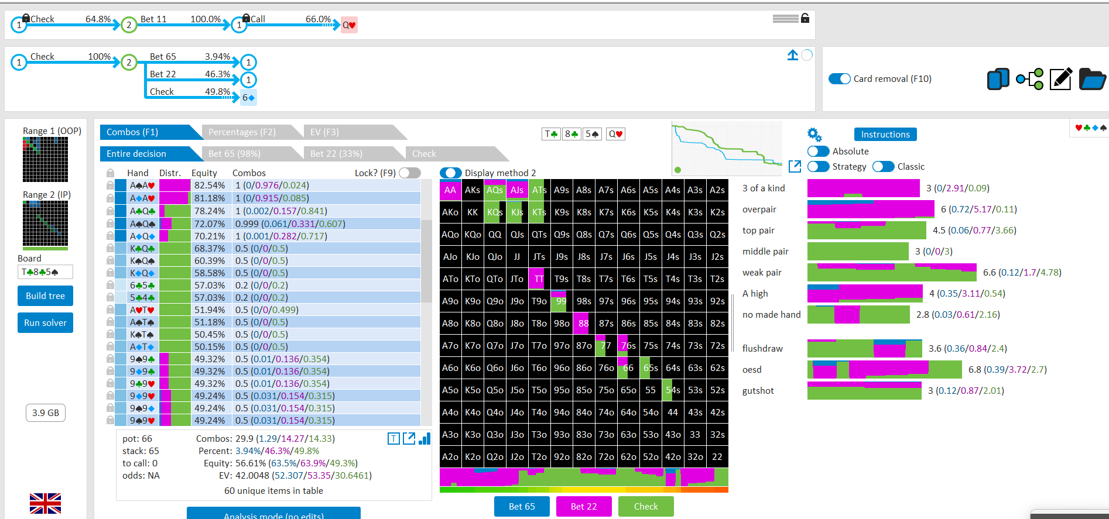Image resolution: width=1109 pixels, height=519 pixels.
Task: Click the pop-out icon in summary box
Action: click(409, 438)
